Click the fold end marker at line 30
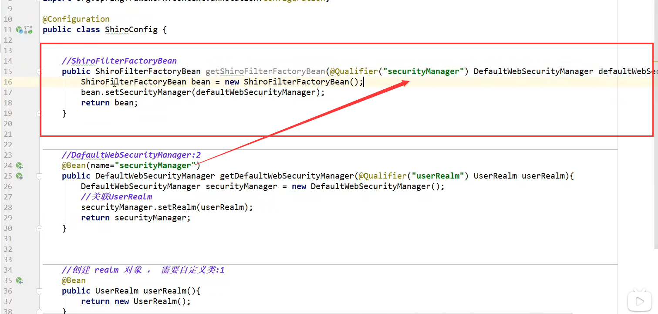658x314 pixels. coord(39,228)
